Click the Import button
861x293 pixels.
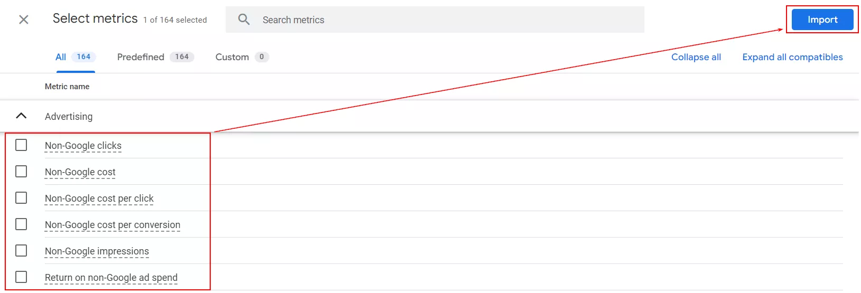[822, 20]
